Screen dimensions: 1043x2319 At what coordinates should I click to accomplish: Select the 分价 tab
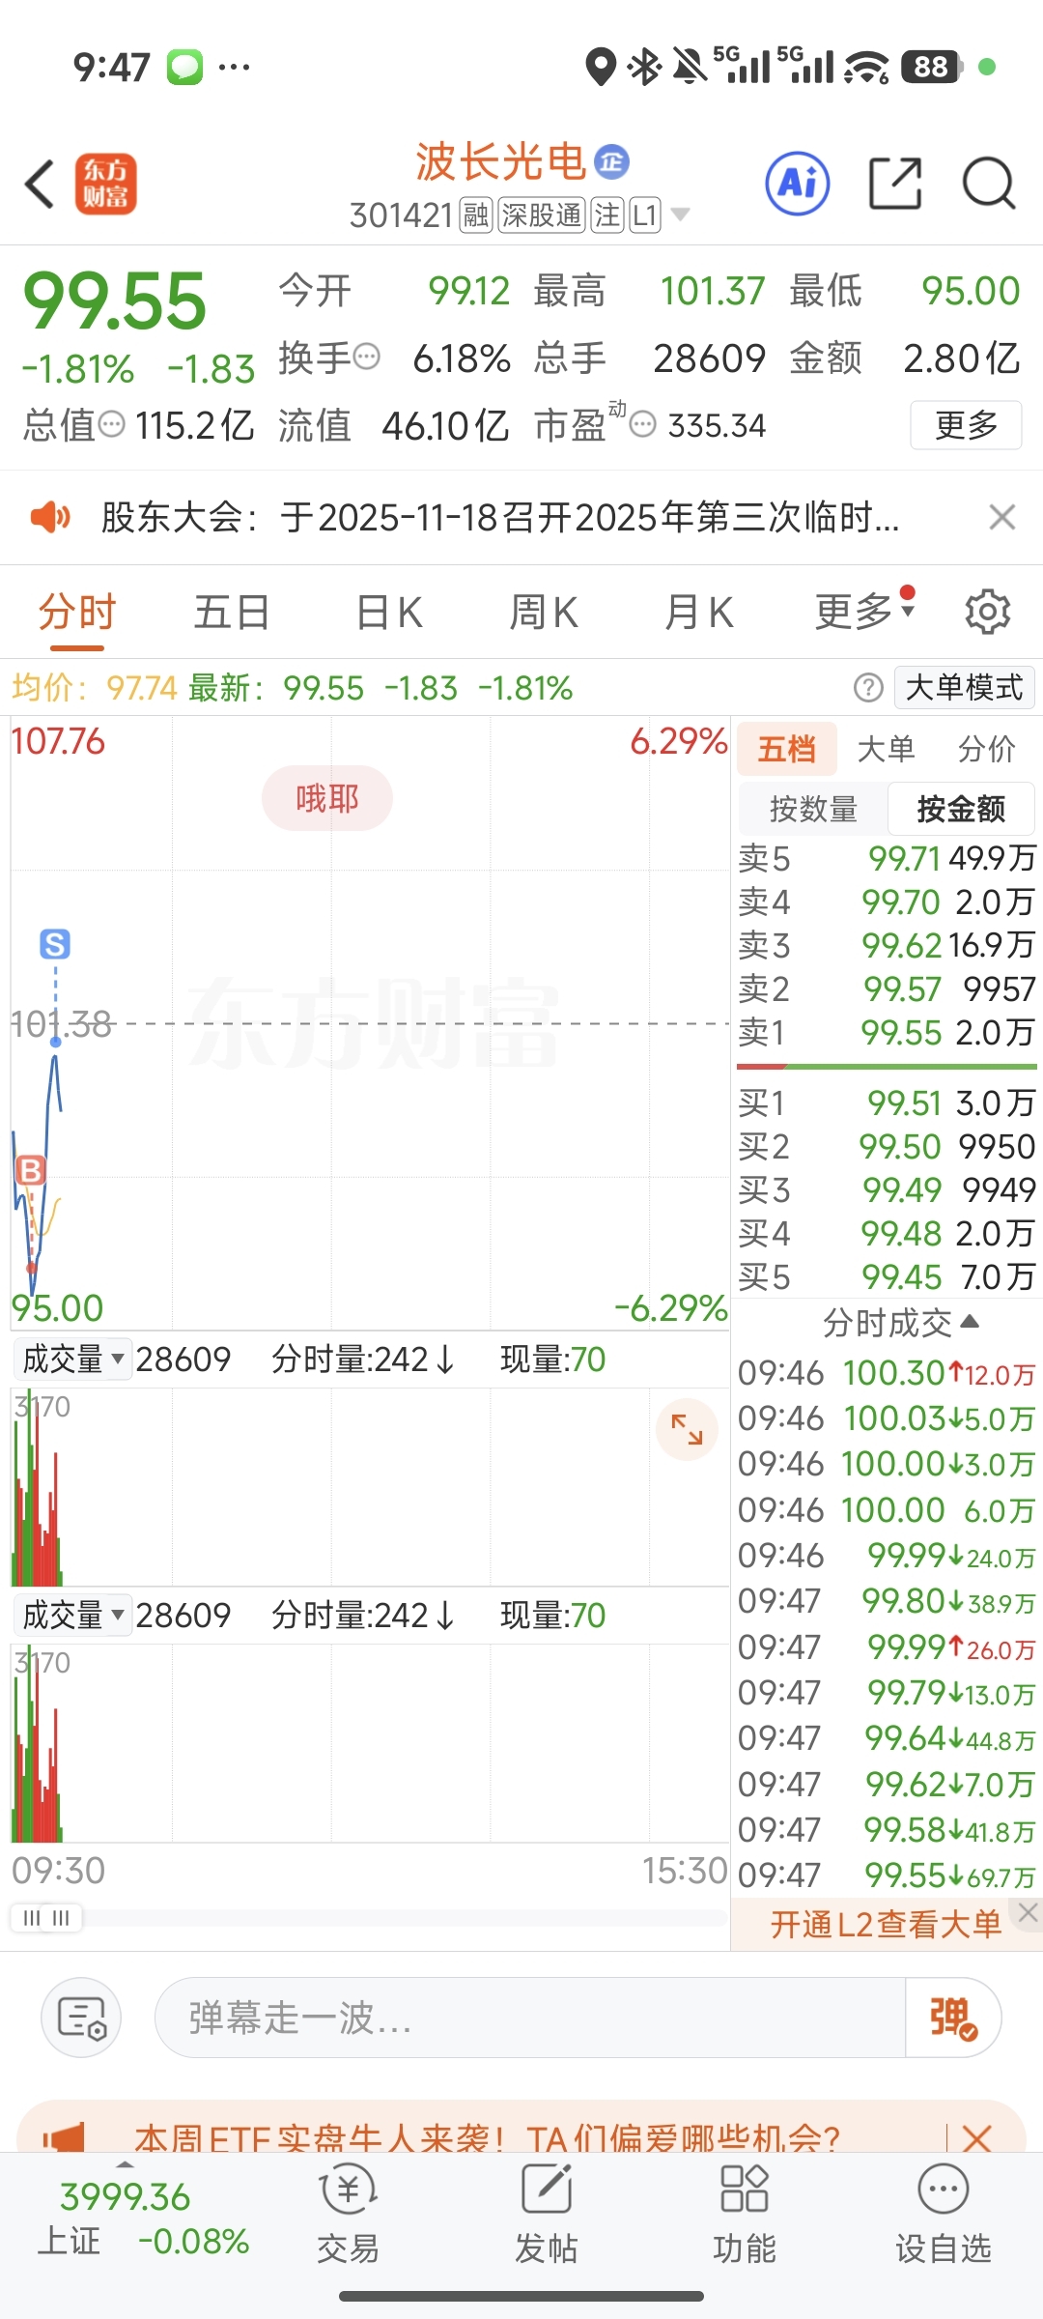coord(987,749)
